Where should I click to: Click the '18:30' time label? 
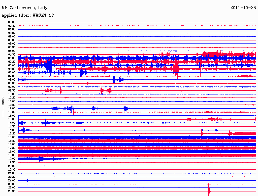pyautogui.click(x=12, y=155)
